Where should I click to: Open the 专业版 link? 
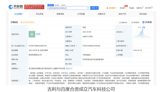coord(131,8)
